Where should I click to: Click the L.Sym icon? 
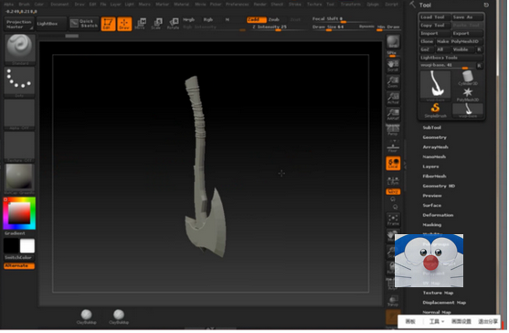pyautogui.click(x=393, y=180)
